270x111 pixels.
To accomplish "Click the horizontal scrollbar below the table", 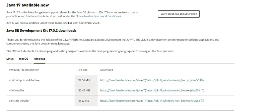I will click(120, 110).
